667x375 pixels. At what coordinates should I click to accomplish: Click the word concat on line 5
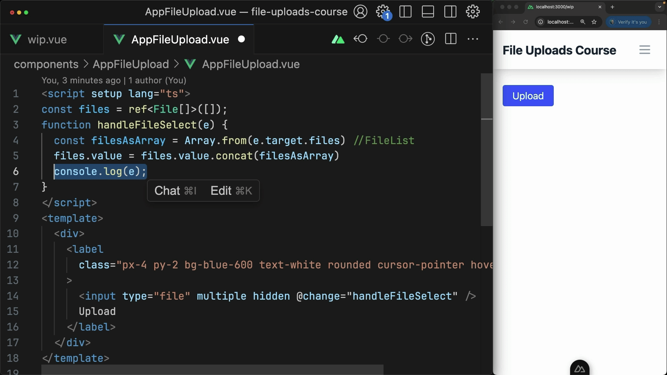234,156
